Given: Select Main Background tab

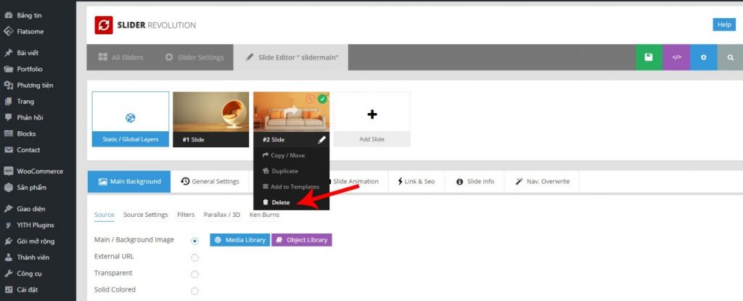Looking at the screenshot, I should pos(129,181).
